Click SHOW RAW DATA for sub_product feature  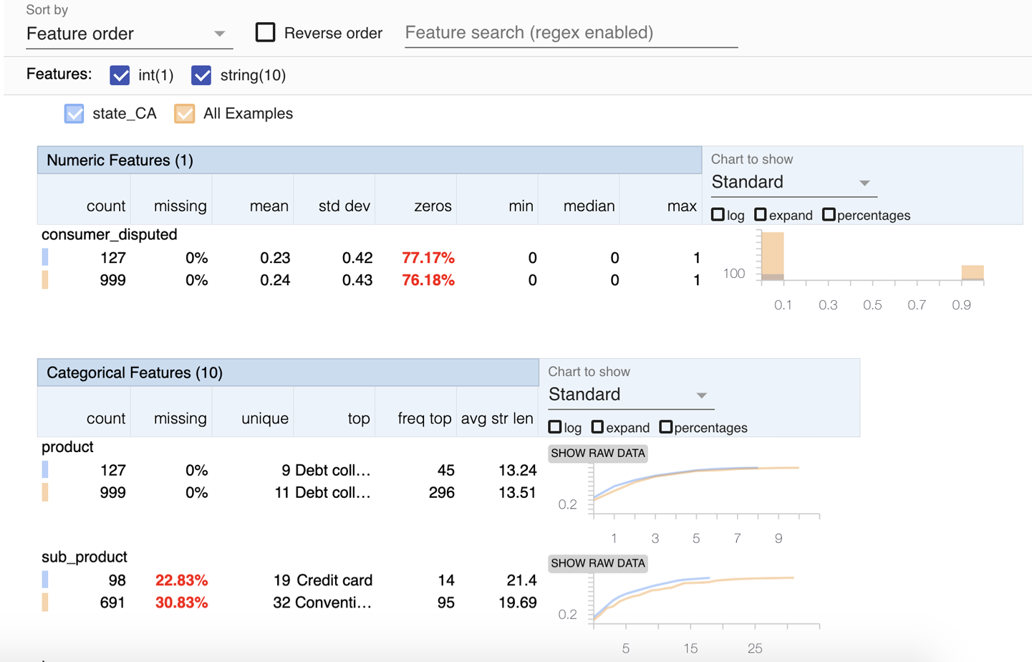598,564
